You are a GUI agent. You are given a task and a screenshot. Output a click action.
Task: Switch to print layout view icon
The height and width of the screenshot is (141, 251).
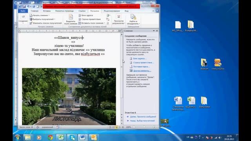(110, 127)
